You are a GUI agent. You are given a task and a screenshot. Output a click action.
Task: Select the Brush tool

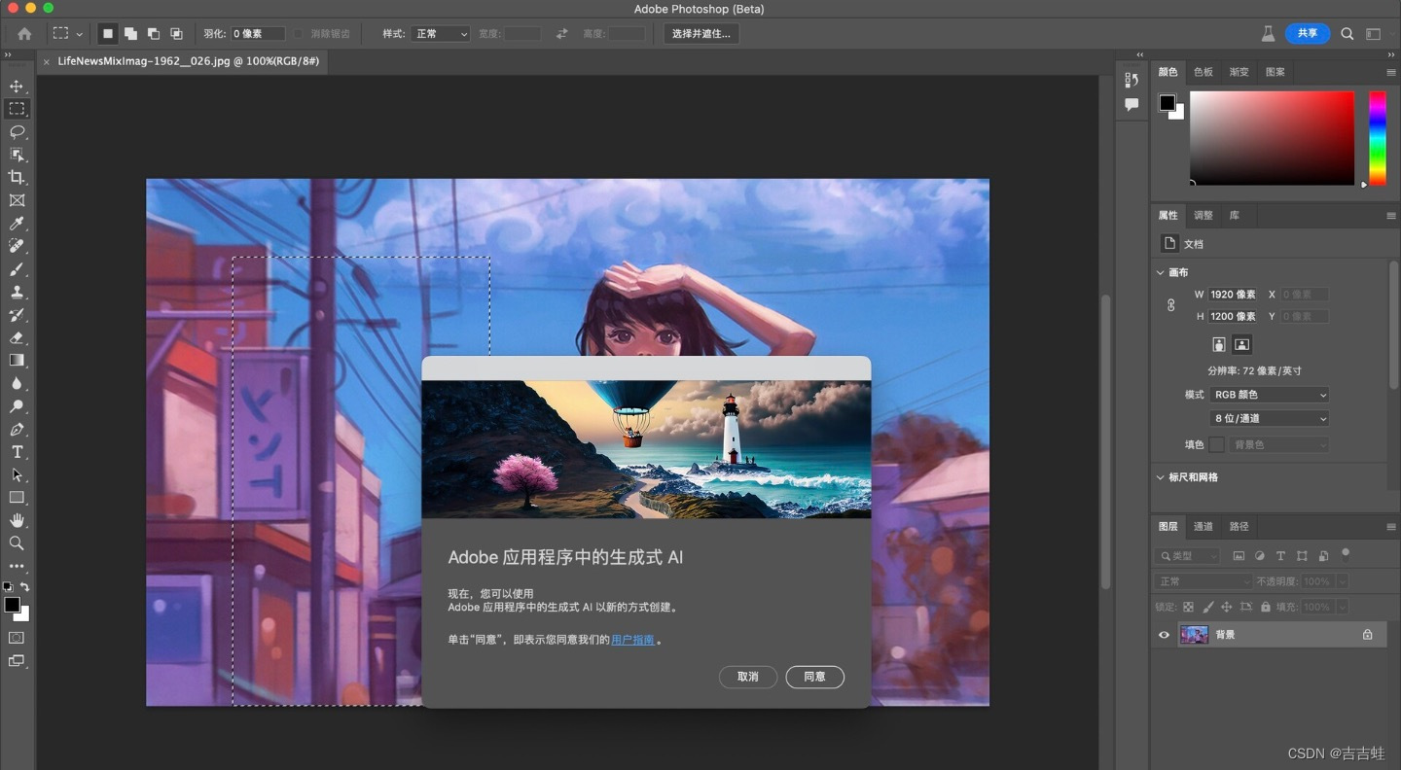click(x=17, y=269)
